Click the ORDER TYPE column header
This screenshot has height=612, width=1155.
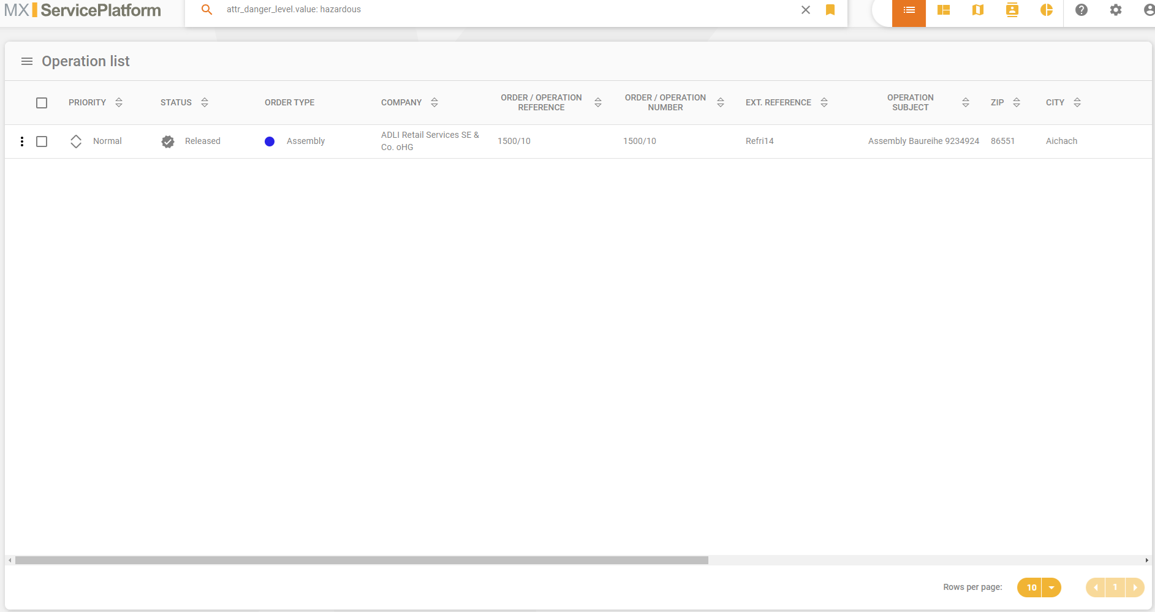click(x=289, y=102)
